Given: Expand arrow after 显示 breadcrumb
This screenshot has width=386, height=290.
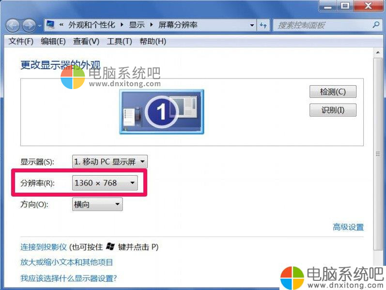Looking at the screenshot, I should click(151, 25).
